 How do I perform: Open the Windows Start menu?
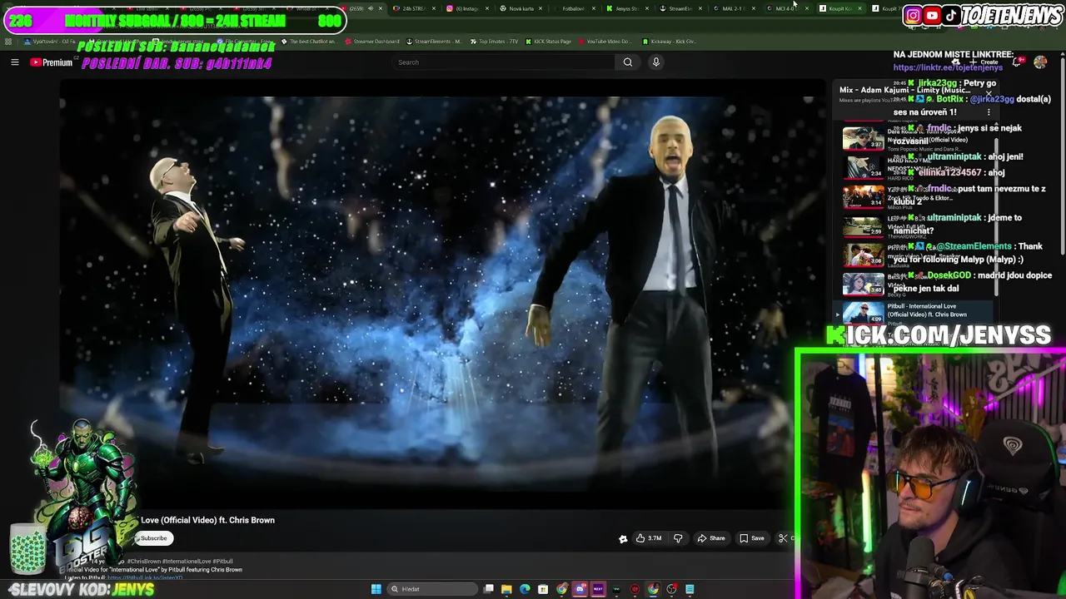pos(376,589)
